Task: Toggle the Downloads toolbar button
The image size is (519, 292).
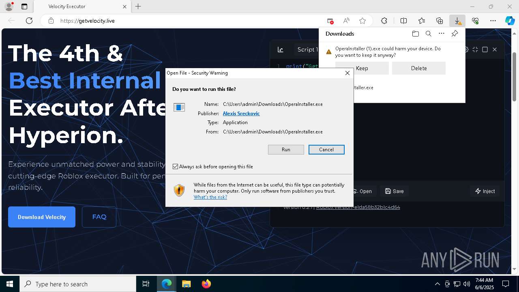Action: 457,21
